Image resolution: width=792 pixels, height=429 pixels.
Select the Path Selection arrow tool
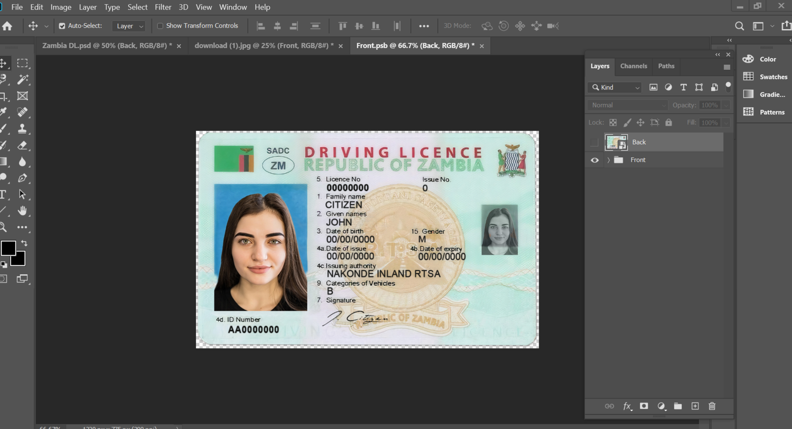click(22, 194)
